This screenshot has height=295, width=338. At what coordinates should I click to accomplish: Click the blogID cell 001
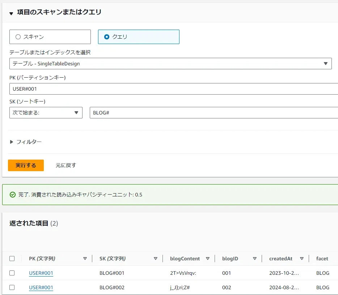pyautogui.click(x=227, y=273)
